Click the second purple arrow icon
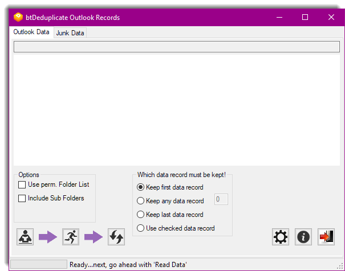This screenshot has height=271, width=345. pyautogui.click(x=94, y=237)
